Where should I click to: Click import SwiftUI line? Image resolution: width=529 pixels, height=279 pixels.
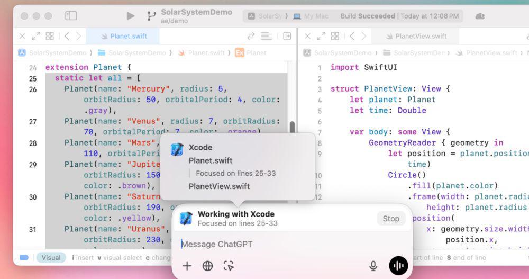pyautogui.click(x=364, y=67)
